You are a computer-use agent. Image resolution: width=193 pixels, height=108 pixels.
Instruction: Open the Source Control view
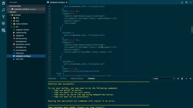(x=3, y=16)
